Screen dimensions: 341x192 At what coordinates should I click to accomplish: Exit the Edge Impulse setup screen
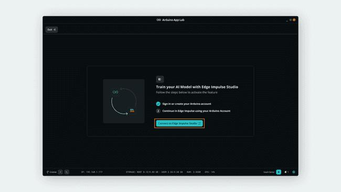51,29
